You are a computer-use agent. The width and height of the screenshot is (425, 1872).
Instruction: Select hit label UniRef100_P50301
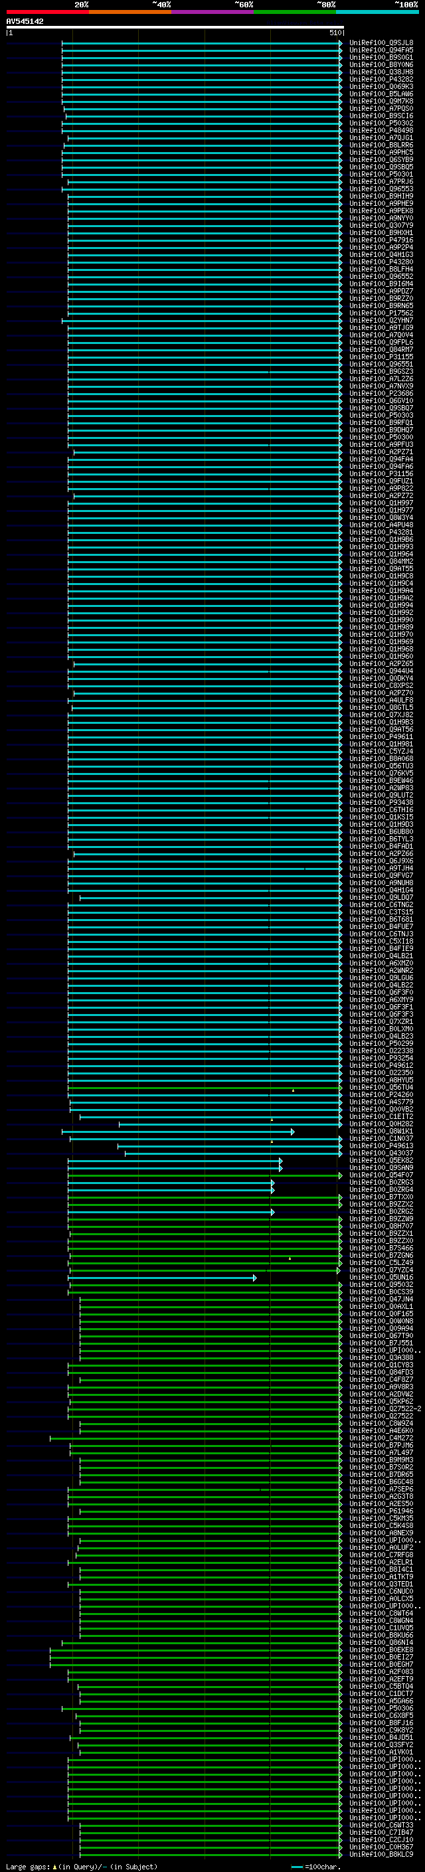point(381,175)
